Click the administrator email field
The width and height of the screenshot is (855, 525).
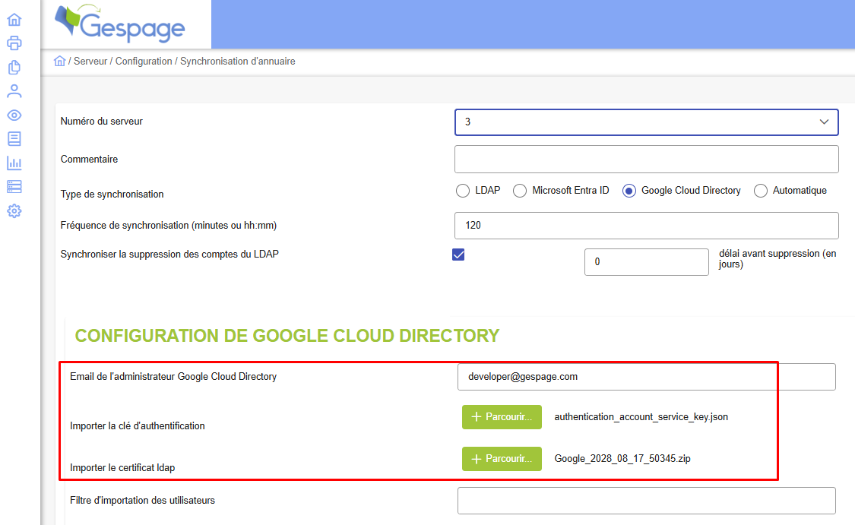tap(646, 377)
